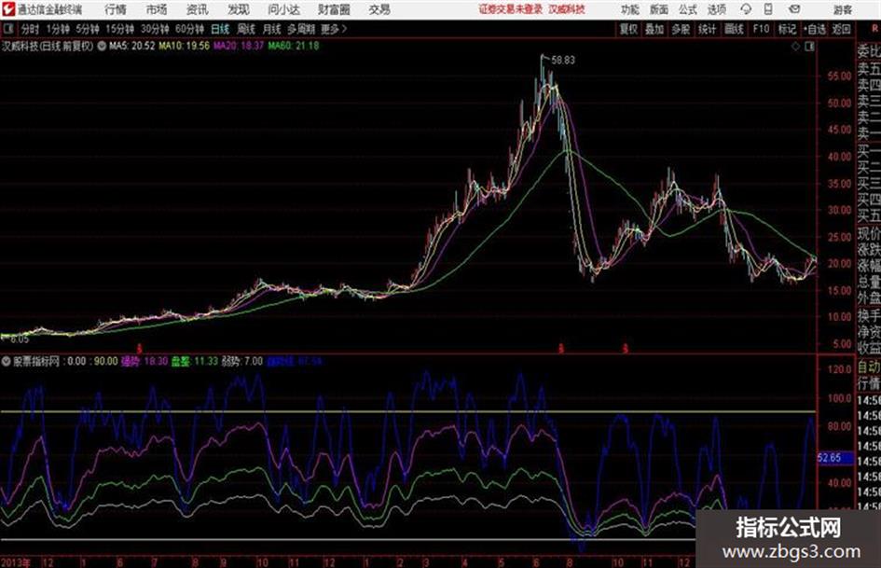Viewport: 881px width, 568px height.
Task: Expand the main chart indicator dropdown arrow
Action: pyautogui.click(x=102, y=46)
